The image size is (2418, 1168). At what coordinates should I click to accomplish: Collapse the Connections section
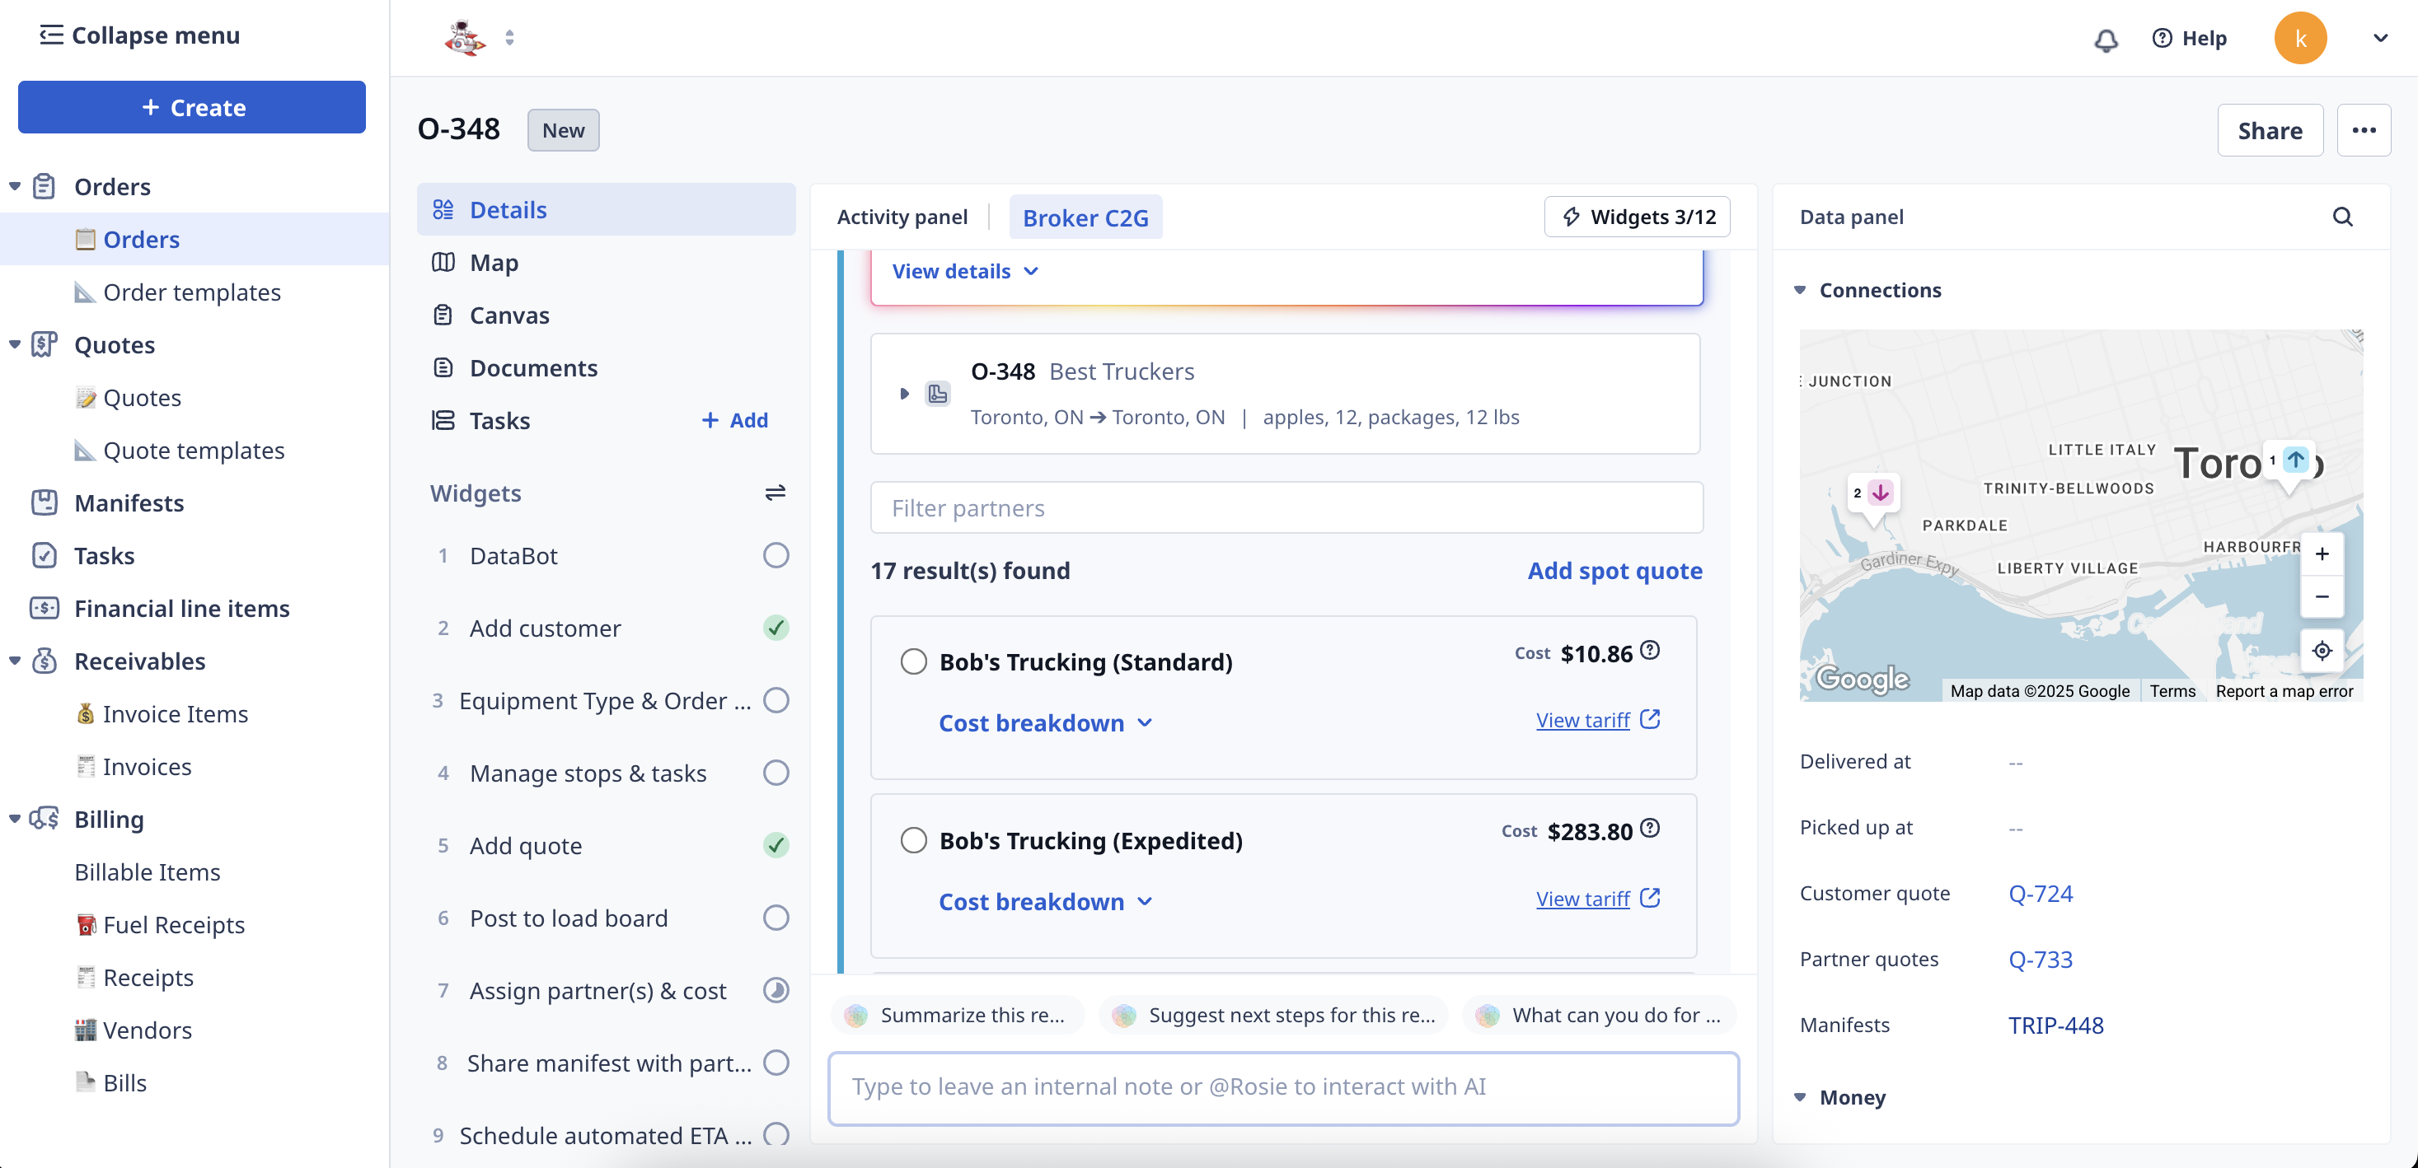pos(1799,290)
